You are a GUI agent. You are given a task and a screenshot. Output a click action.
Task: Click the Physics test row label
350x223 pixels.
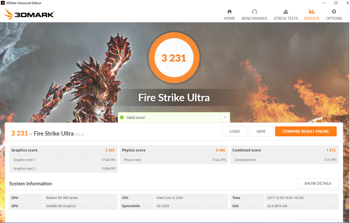click(132, 160)
